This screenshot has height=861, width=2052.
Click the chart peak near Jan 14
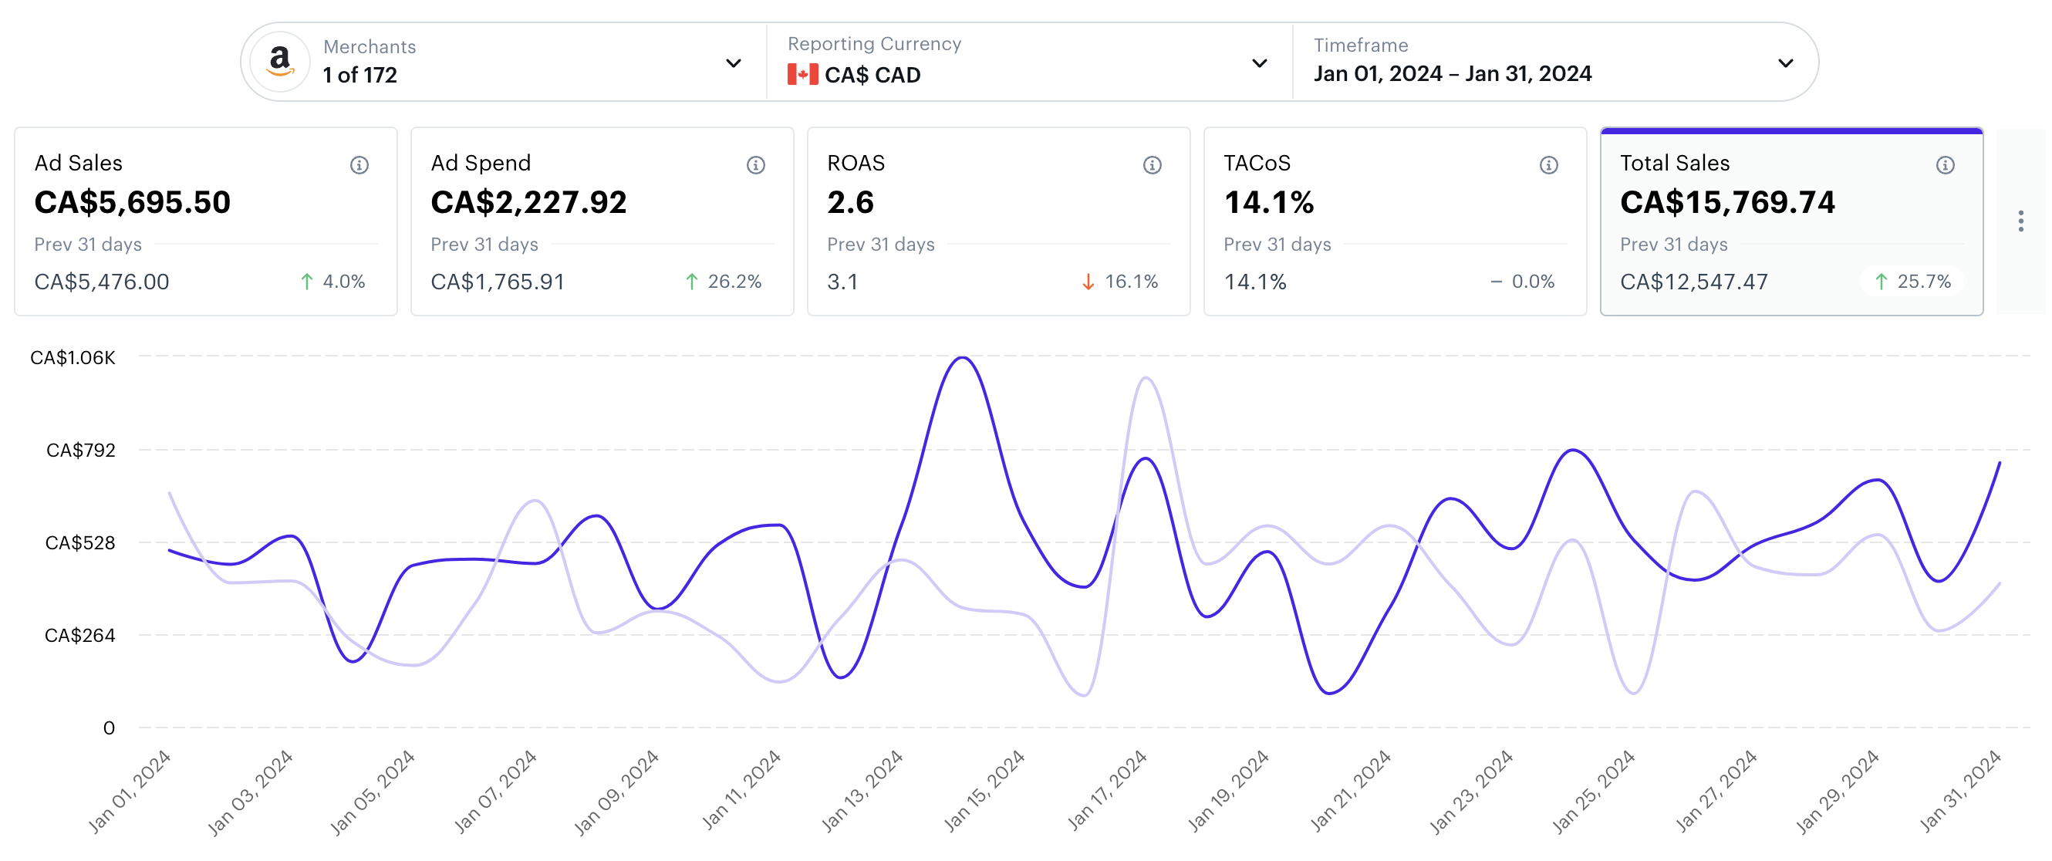963,358
